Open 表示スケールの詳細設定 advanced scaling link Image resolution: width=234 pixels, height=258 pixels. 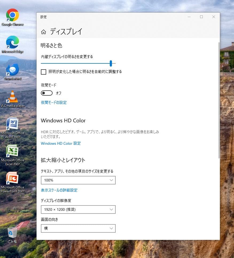point(59,190)
